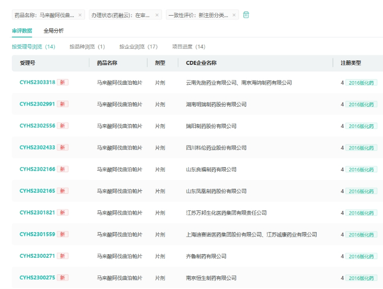Open acceptance number CYHS2302556
Screen dimensions: 383x289
pyautogui.click(x=38, y=126)
